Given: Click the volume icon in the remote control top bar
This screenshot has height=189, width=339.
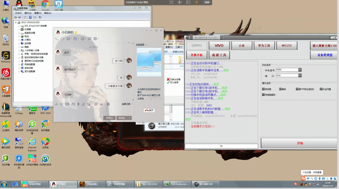Looking at the screenshot, I should click(180, 2).
